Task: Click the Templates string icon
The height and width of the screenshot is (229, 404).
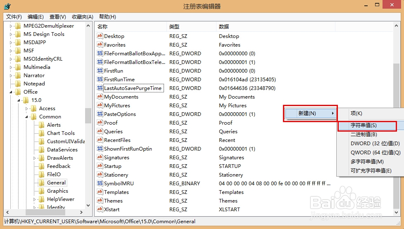Action: click(x=100, y=192)
